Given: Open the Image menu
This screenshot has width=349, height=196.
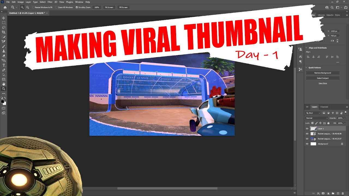Looking at the screenshot, I should click(21, 2).
